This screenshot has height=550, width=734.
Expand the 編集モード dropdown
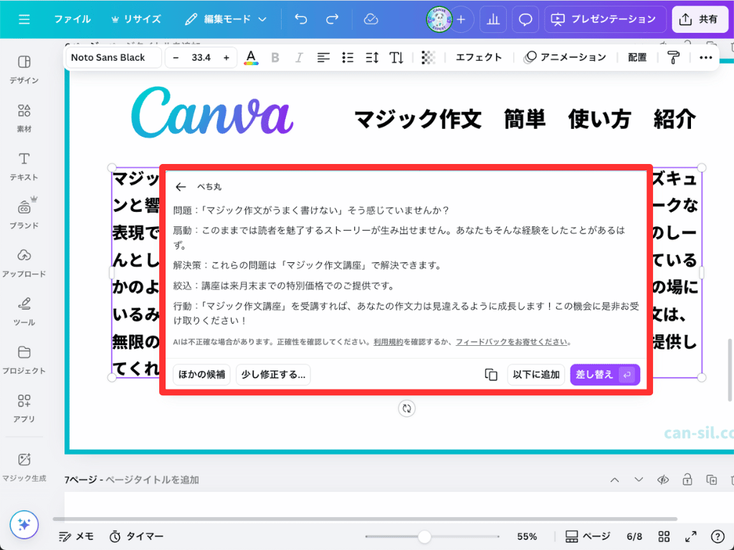pyautogui.click(x=226, y=19)
